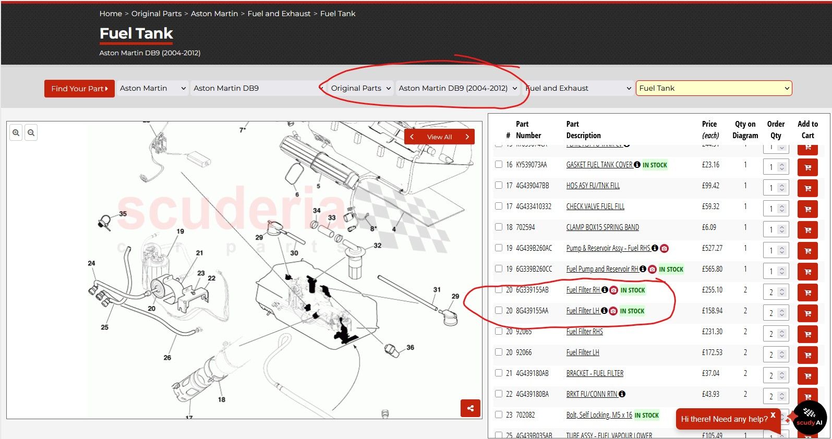Click the exploded fuel tank diagram image
The width and height of the screenshot is (832, 439).
tap(244, 270)
